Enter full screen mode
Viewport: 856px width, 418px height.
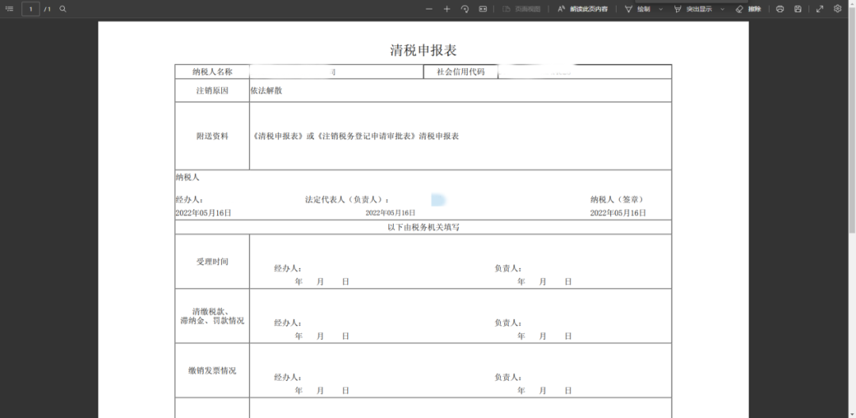[x=820, y=9]
